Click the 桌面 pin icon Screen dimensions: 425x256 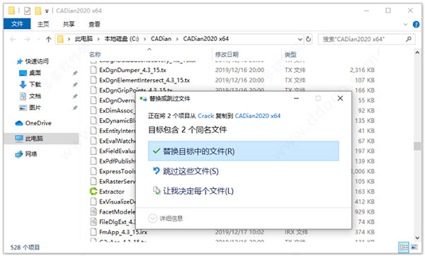[75, 73]
